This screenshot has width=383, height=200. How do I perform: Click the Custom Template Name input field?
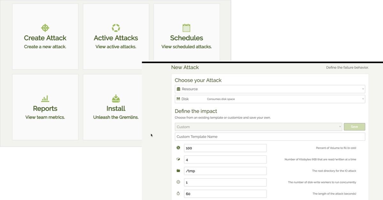270,137
